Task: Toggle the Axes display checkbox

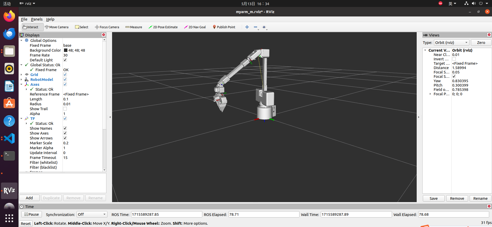Action: [65, 84]
